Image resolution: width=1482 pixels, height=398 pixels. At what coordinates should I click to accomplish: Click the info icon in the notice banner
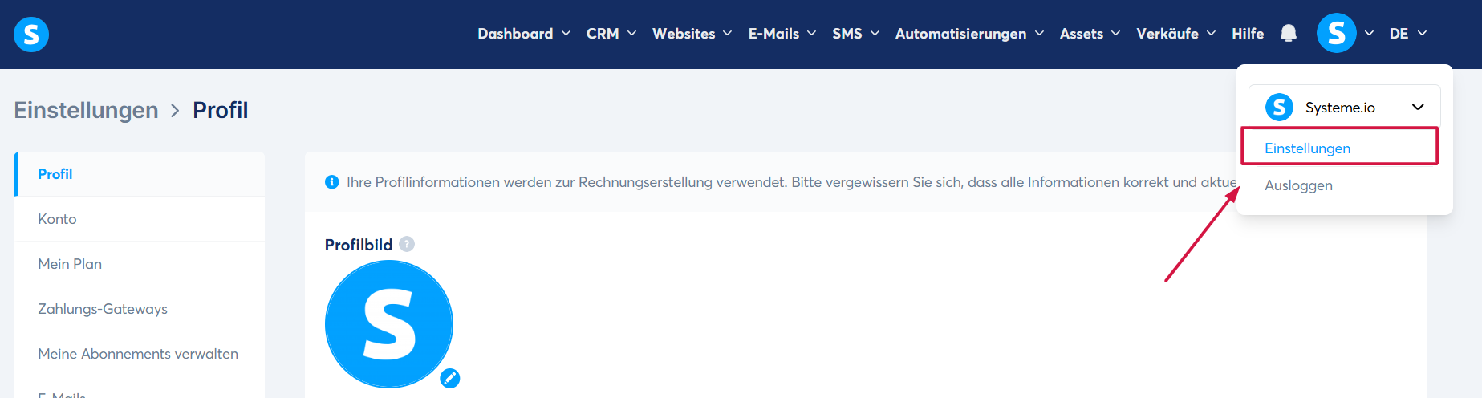click(x=331, y=182)
